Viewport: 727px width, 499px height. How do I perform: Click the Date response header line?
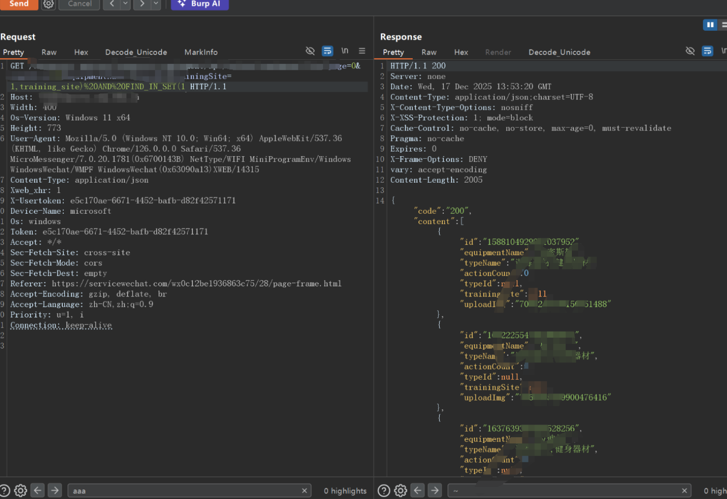click(x=471, y=87)
